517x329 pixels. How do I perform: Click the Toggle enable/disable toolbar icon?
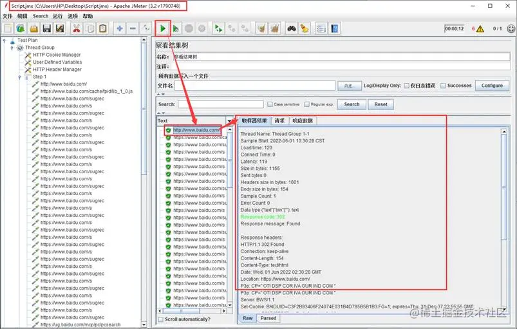[146, 29]
